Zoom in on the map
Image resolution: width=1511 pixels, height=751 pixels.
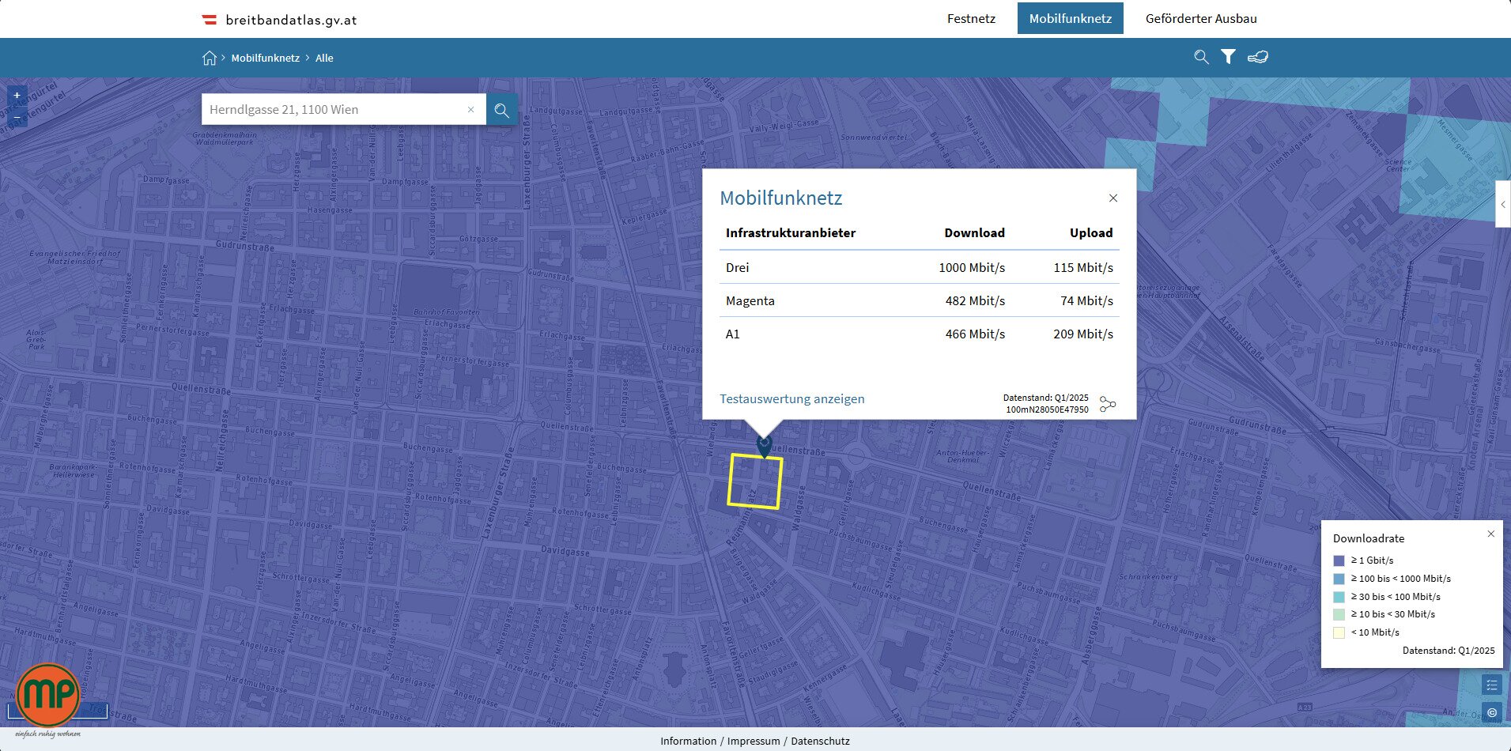(17, 96)
